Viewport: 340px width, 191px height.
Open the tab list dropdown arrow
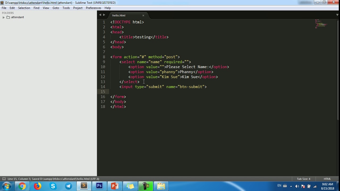337,15
